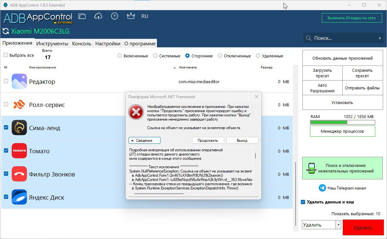
Task: Click the exception details vertical scrollbar
Action: pos(255,156)
